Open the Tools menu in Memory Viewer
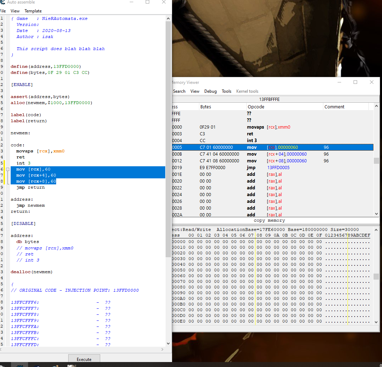The image size is (382, 367). 226,91
